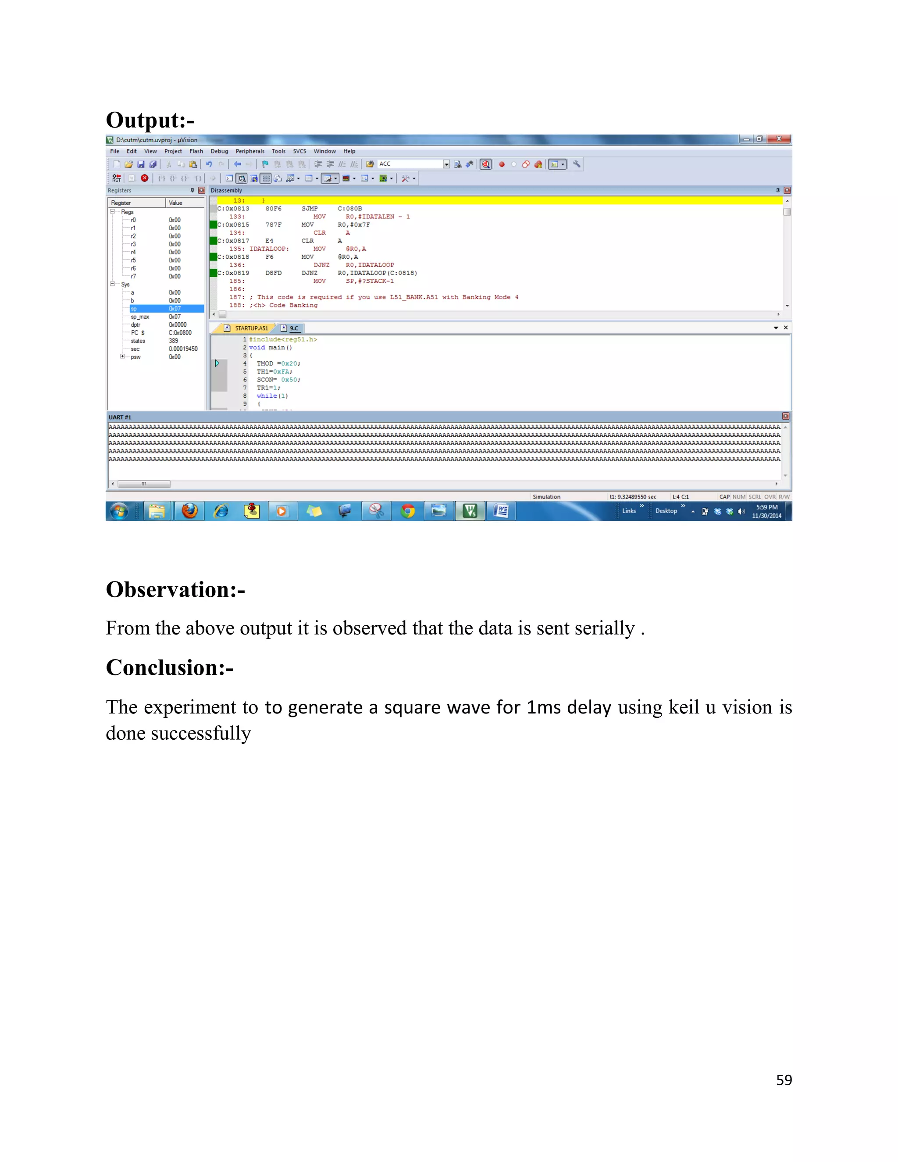Screen dimensions: 898x1162
Task: Click the Find icon next to ACC box
Action: click(457, 164)
